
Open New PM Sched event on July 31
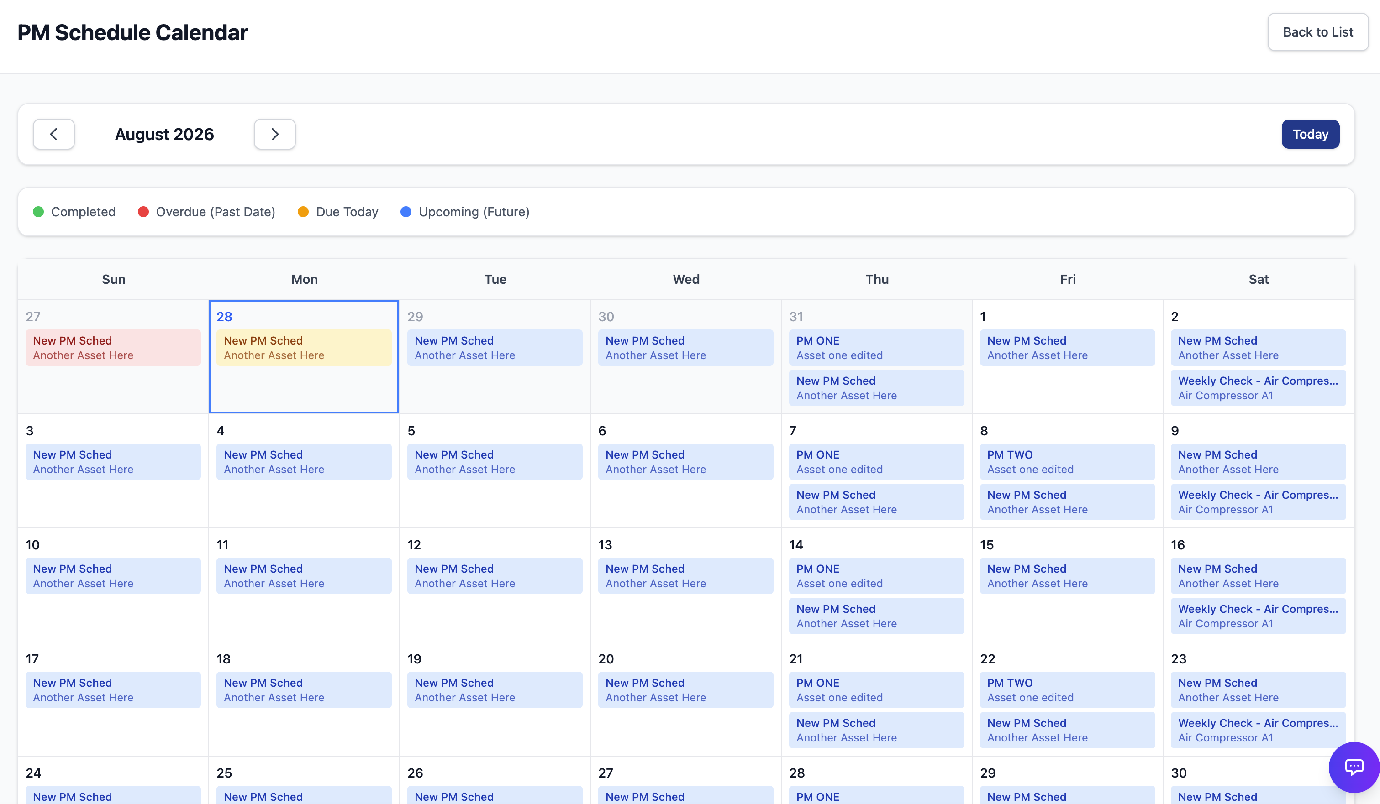pyautogui.click(x=877, y=388)
